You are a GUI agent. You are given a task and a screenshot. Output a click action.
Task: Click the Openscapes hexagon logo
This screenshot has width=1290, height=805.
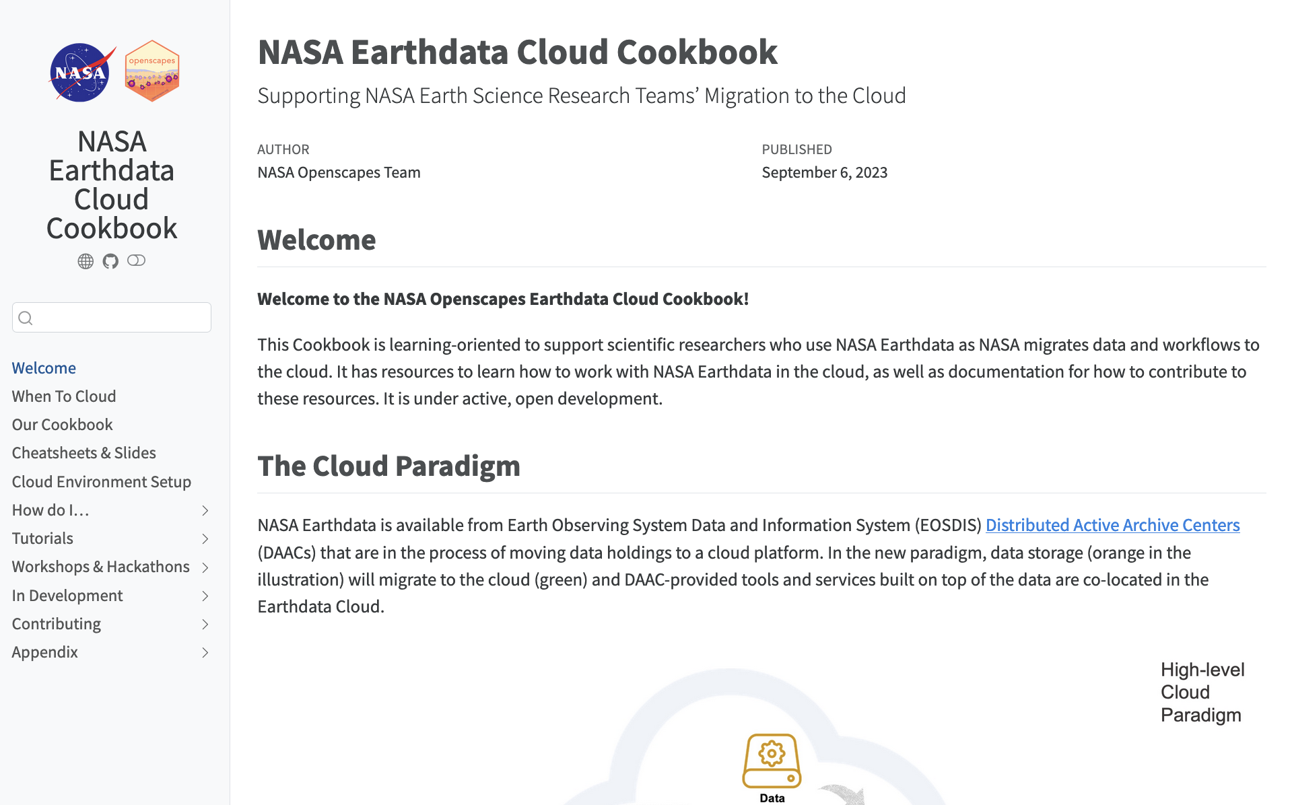coord(152,69)
